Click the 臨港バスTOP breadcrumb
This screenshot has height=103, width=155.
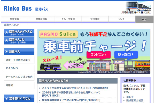click(11, 25)
